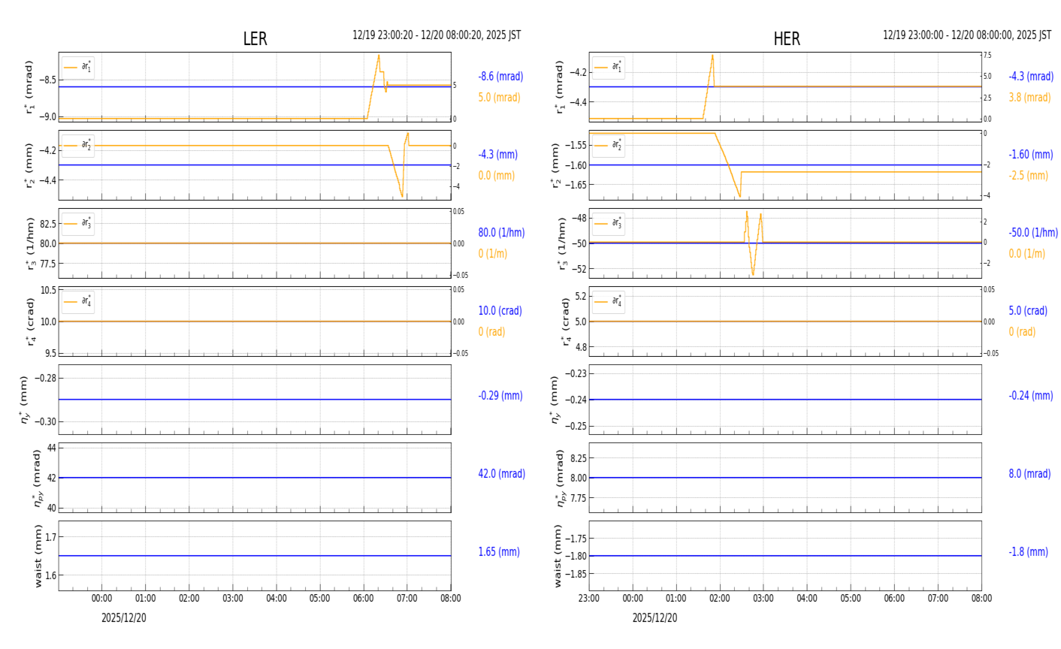The image size is (1061, 649).
Task: Click the LER value 42.0 (mrad)
Action: pos(501,474)
